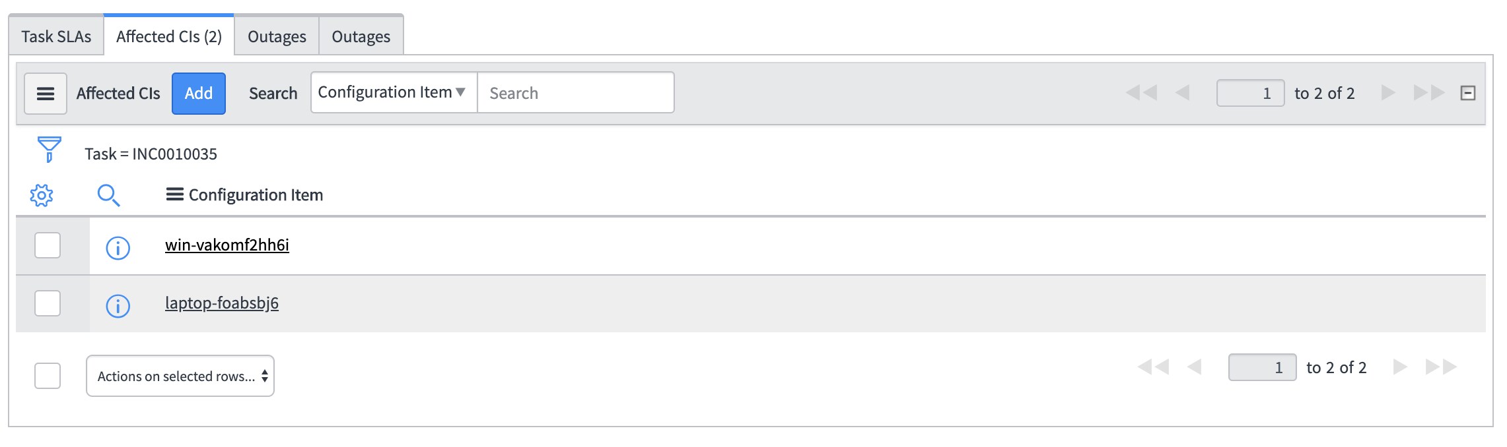Preview info for win-vakomf2hh6i
This screenshot has height=447, width=1507.
118,248
